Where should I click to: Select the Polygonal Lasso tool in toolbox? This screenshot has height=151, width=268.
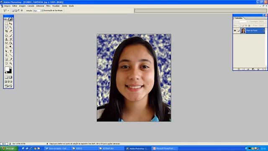click(7, 27)
